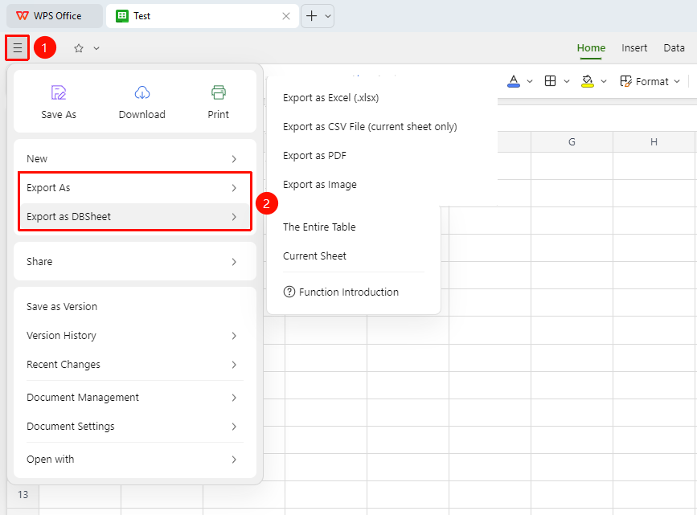This screenshot has height=515, width=697.
Task: Expand the New submenu
Action: coord(135,158)
